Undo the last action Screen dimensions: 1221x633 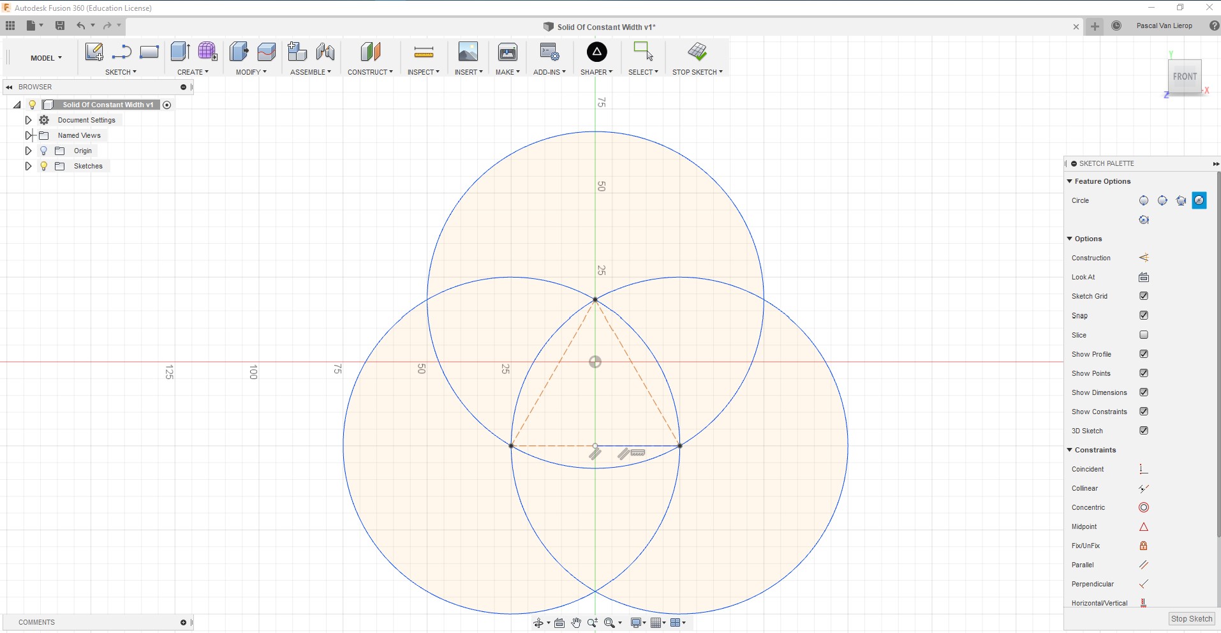click(x=80, y=26)
